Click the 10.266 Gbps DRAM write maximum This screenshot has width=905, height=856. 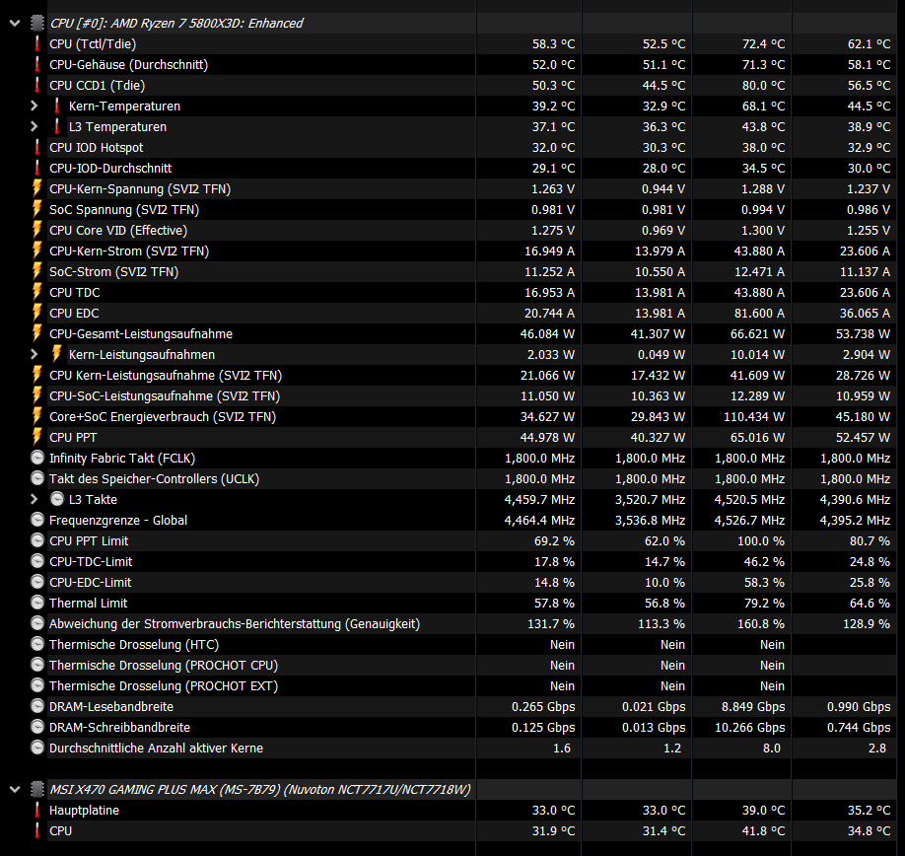tap(750, 727)
